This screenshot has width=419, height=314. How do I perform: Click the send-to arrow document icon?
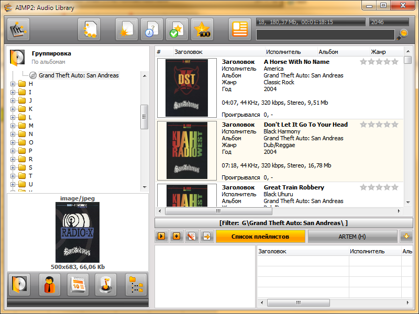click(x=207, y=237)
